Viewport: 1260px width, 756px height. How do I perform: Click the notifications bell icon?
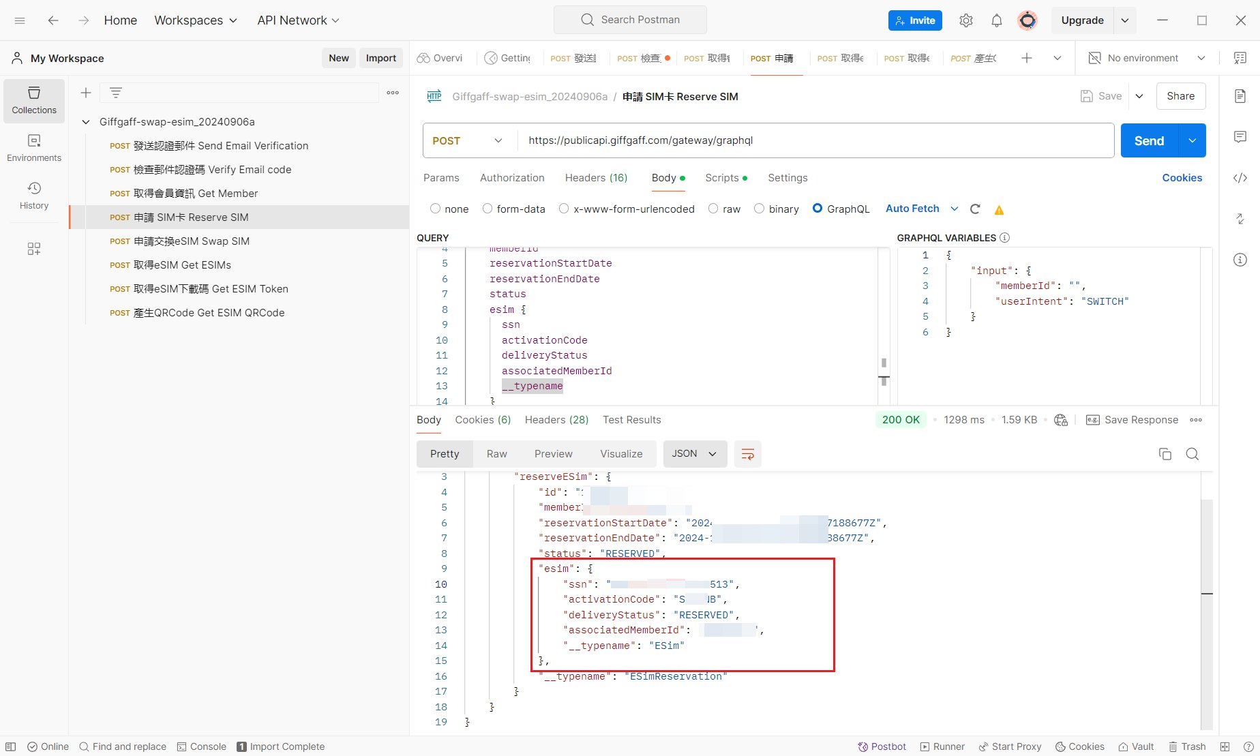pos(996,20)
